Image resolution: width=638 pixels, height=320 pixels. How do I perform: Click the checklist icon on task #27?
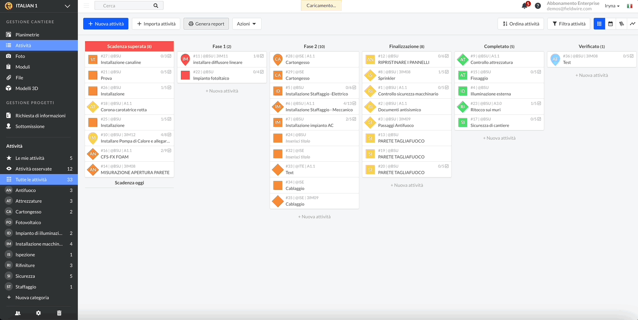point(169,56)
